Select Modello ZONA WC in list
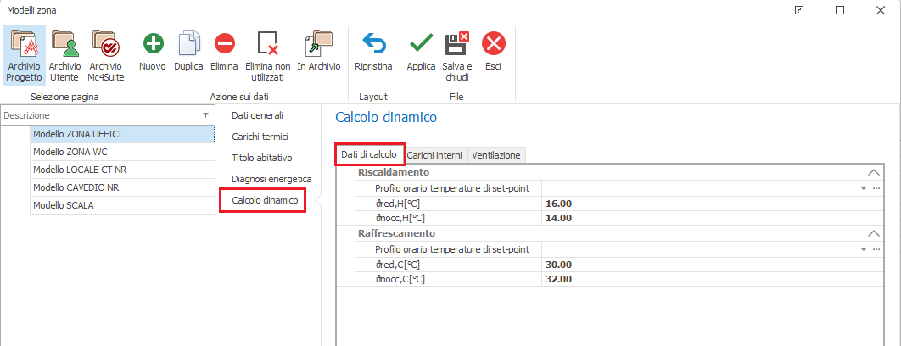Image resolution: width=901 pixels, height=346 pixels. pos(121,152)
